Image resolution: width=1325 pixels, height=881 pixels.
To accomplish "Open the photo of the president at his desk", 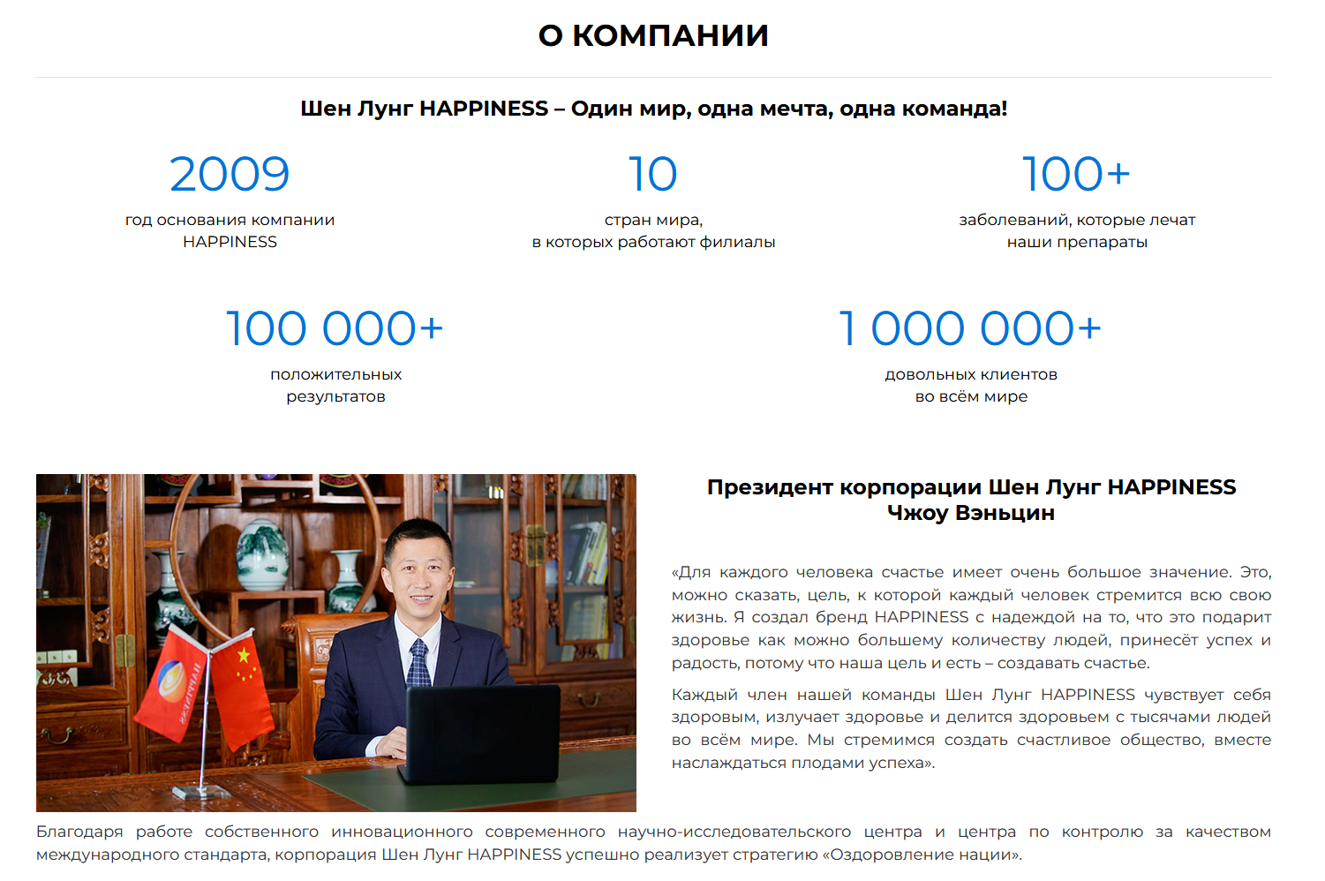I will click(x=336, y=643).
